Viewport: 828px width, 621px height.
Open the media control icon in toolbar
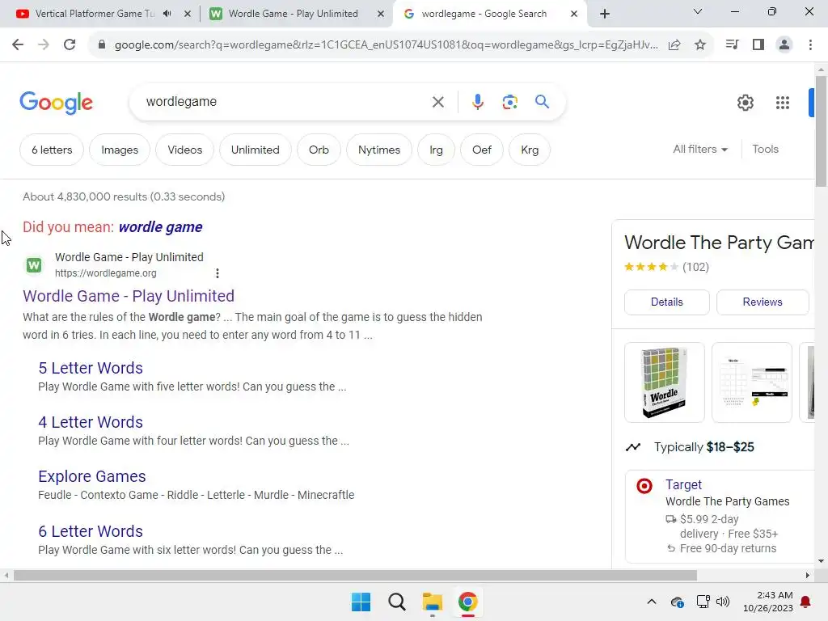click(732, 45)
